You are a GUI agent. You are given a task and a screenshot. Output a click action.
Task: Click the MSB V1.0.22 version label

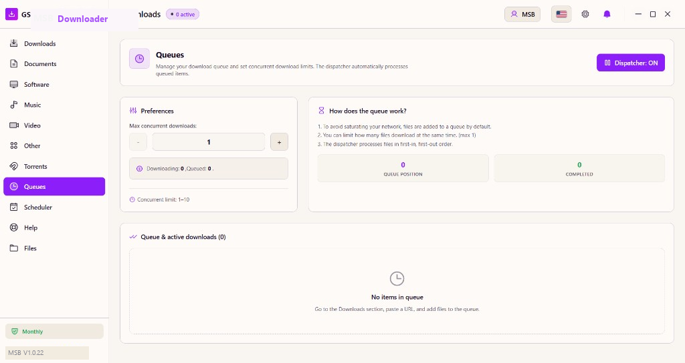pyautogui.click(x=47, y=353)
